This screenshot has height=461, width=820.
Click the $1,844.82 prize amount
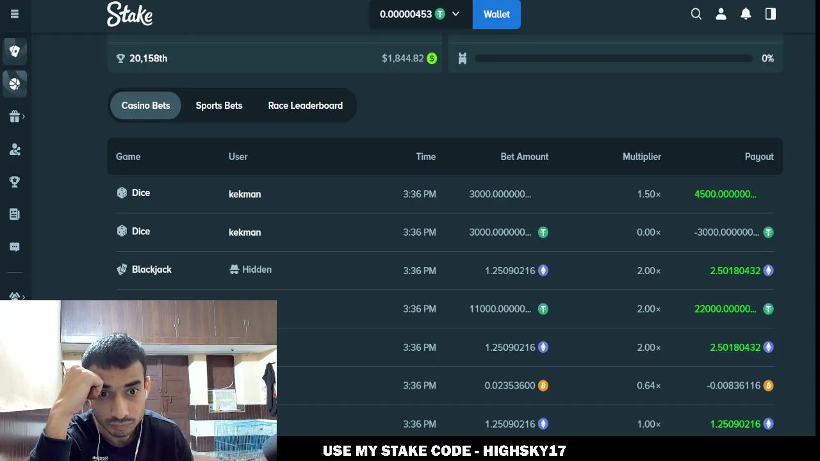point(402,58)
